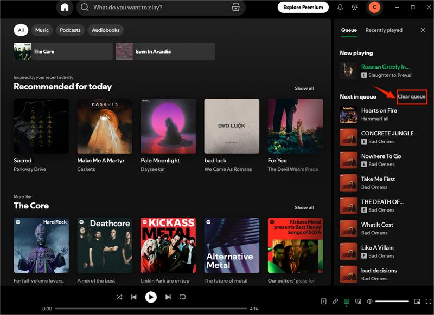Open Connect to a device icon
Viewport: 434px width, 315px height.
click(x=358, y=301)
